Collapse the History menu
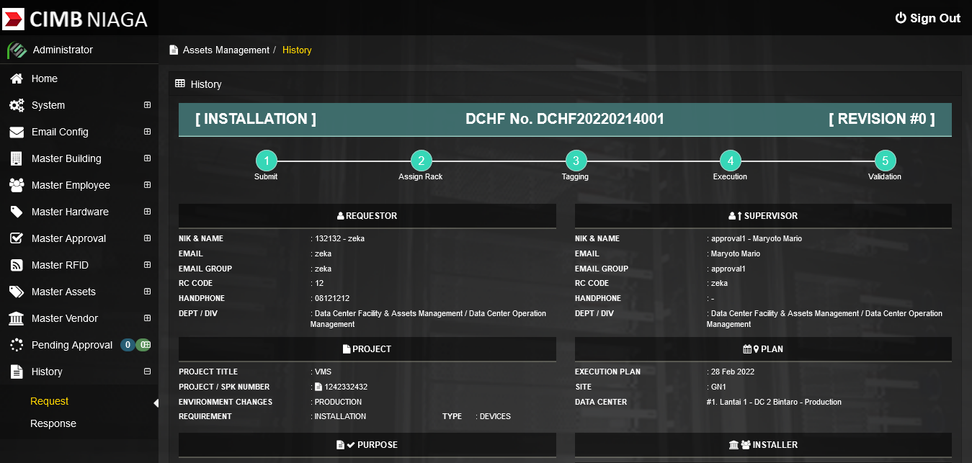 [x=147, y=372]
